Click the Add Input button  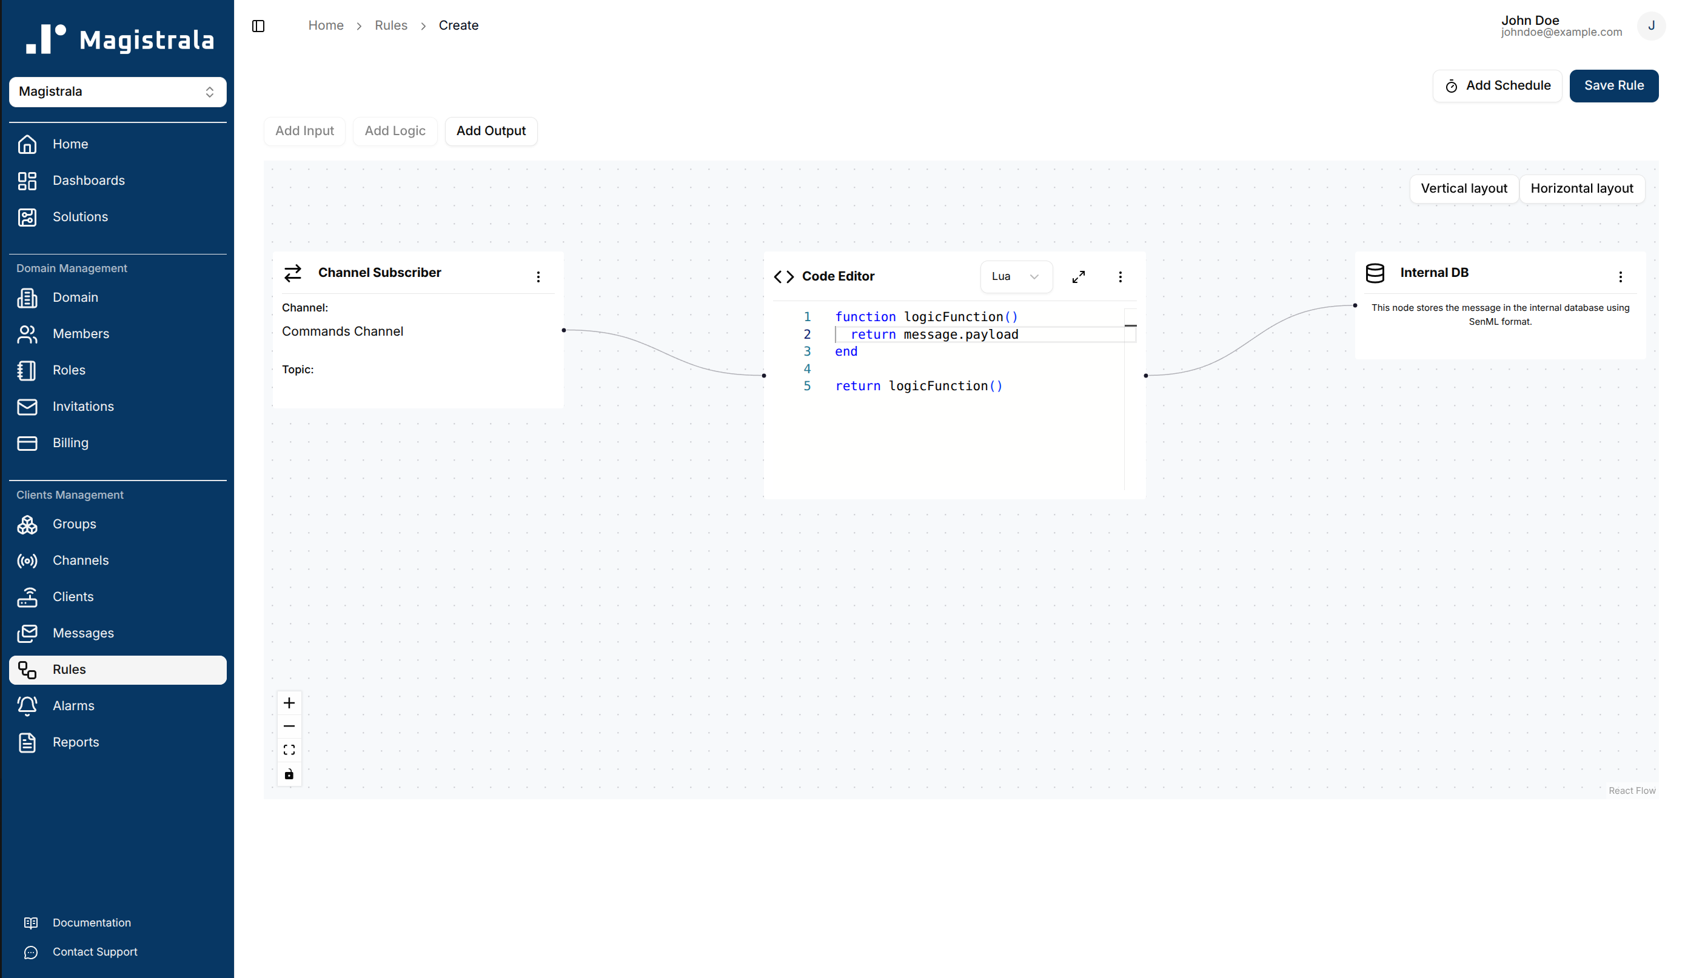click(305, 131)
